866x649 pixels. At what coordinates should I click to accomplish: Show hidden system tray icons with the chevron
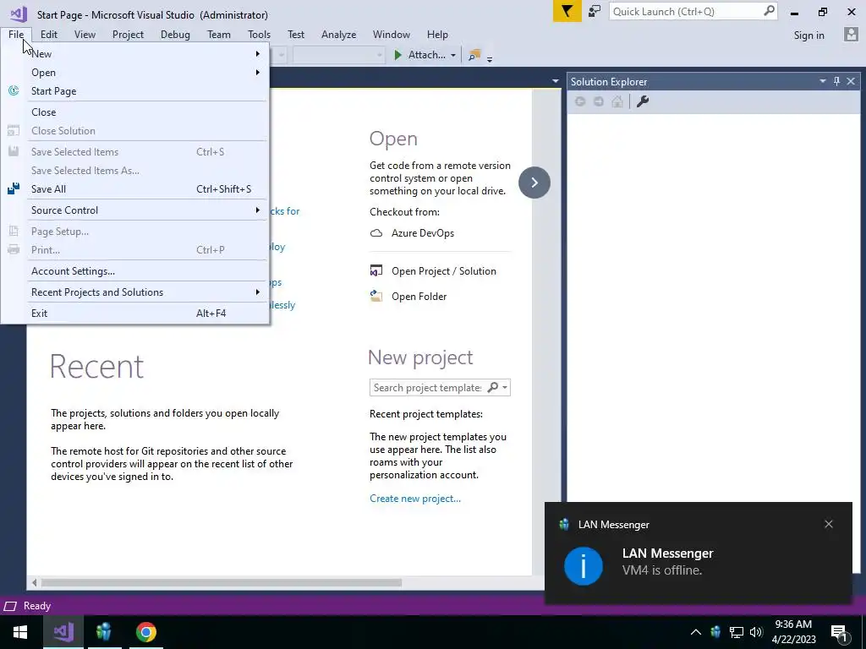click(x=696, y=632)
